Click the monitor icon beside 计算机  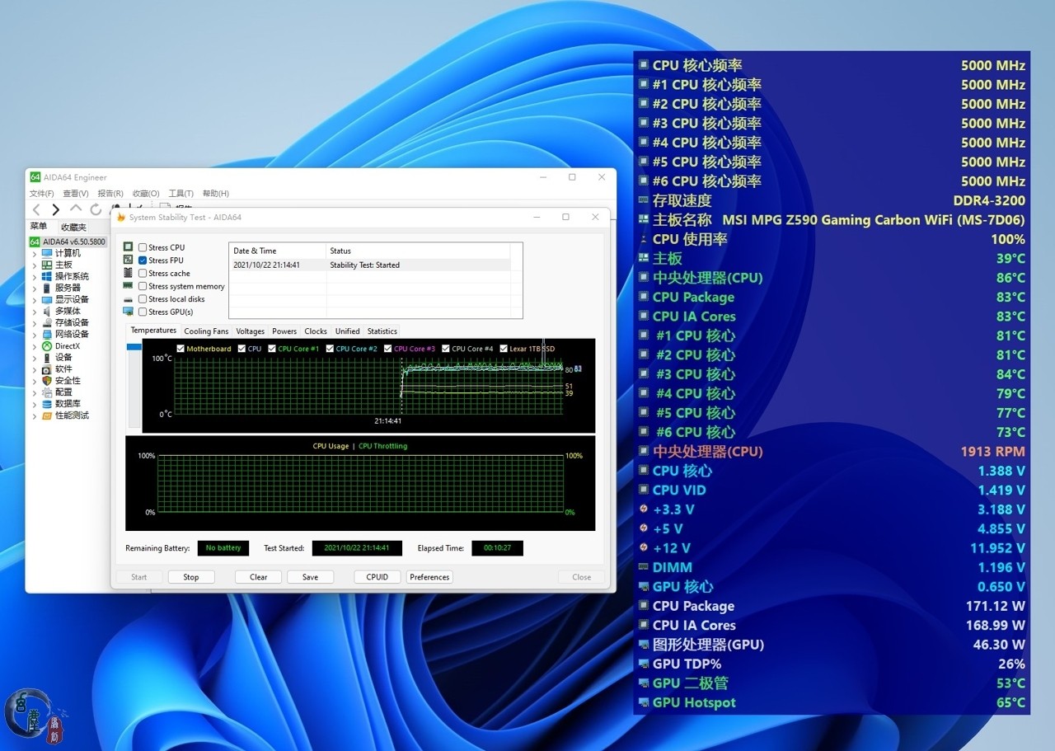47,253
